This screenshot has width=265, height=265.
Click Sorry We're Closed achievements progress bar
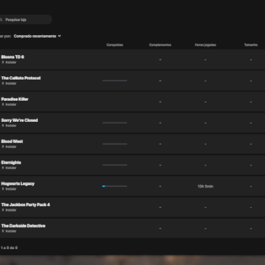[115, 123]
